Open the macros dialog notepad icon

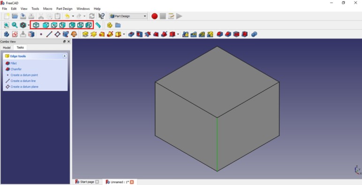point(171,16)
